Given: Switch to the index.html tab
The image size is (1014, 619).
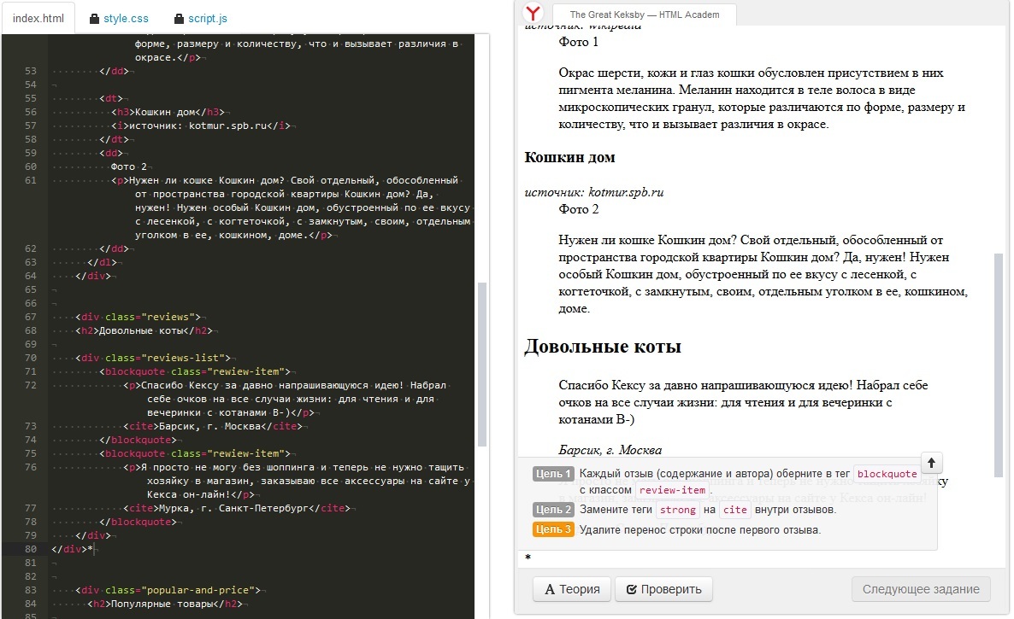Looking at the screenshot, I should (38, 18).
